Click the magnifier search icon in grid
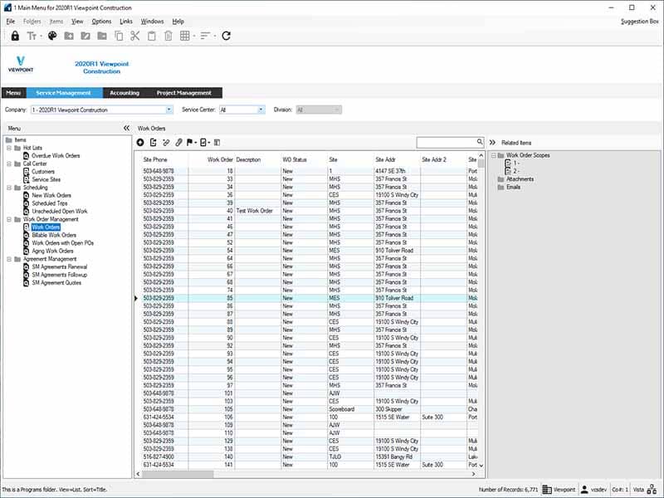Image resolution: width=664 pixels, height=498 pixels. pyautogui.click(x=479, y=142)
